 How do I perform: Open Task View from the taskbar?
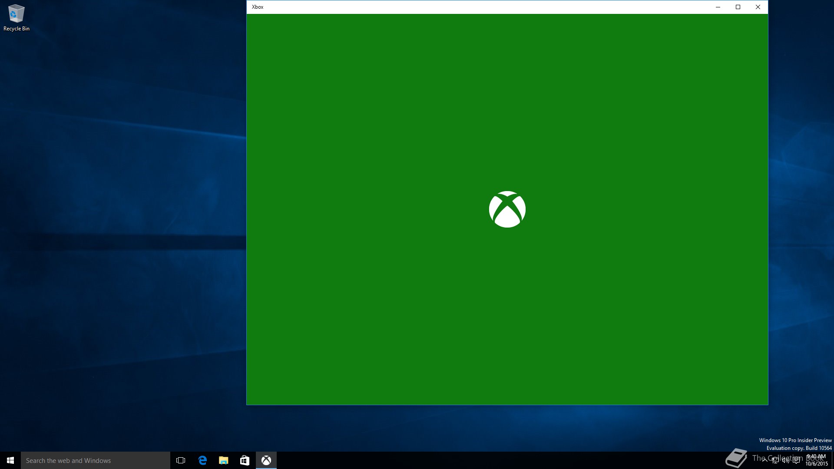tap(181, 460)
